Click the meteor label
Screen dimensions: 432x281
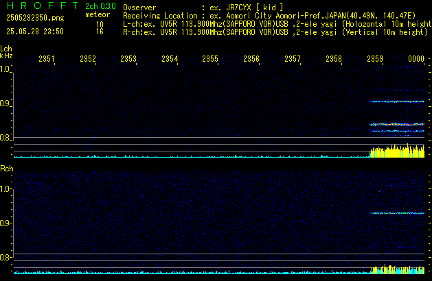(x=98, y=14)
